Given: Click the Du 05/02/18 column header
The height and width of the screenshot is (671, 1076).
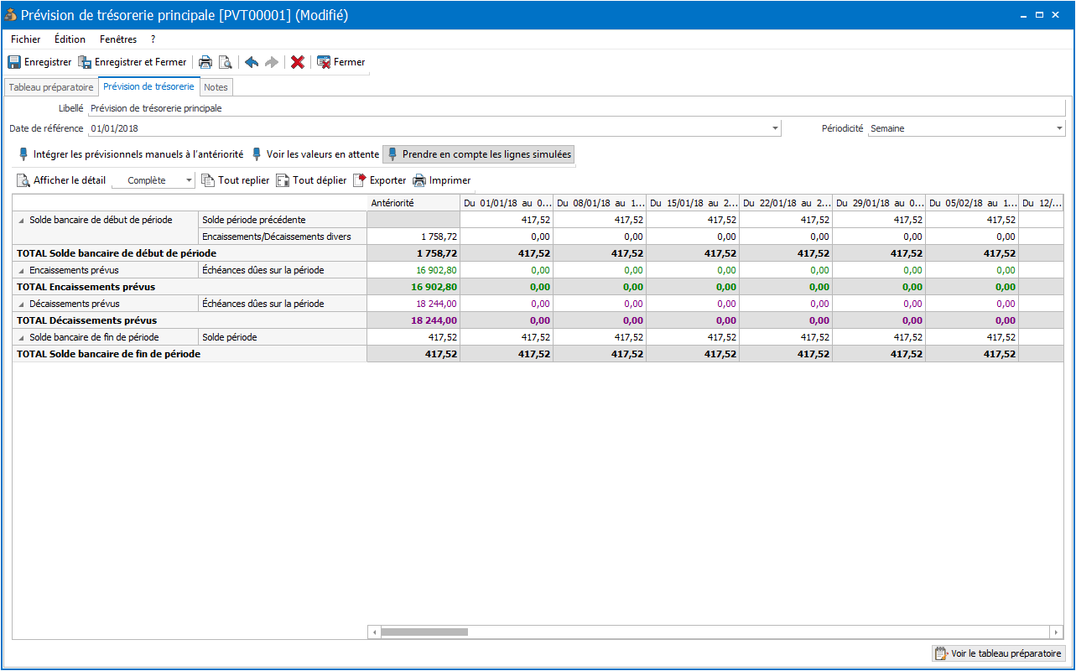Looking at the screenshot, I should (972, 202).
